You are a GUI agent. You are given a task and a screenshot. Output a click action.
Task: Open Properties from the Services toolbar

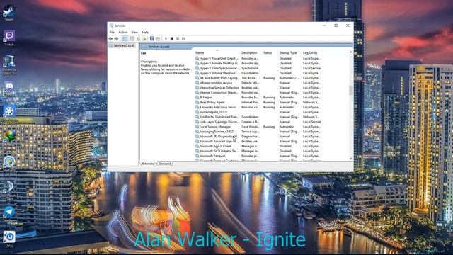click(132, 38)
